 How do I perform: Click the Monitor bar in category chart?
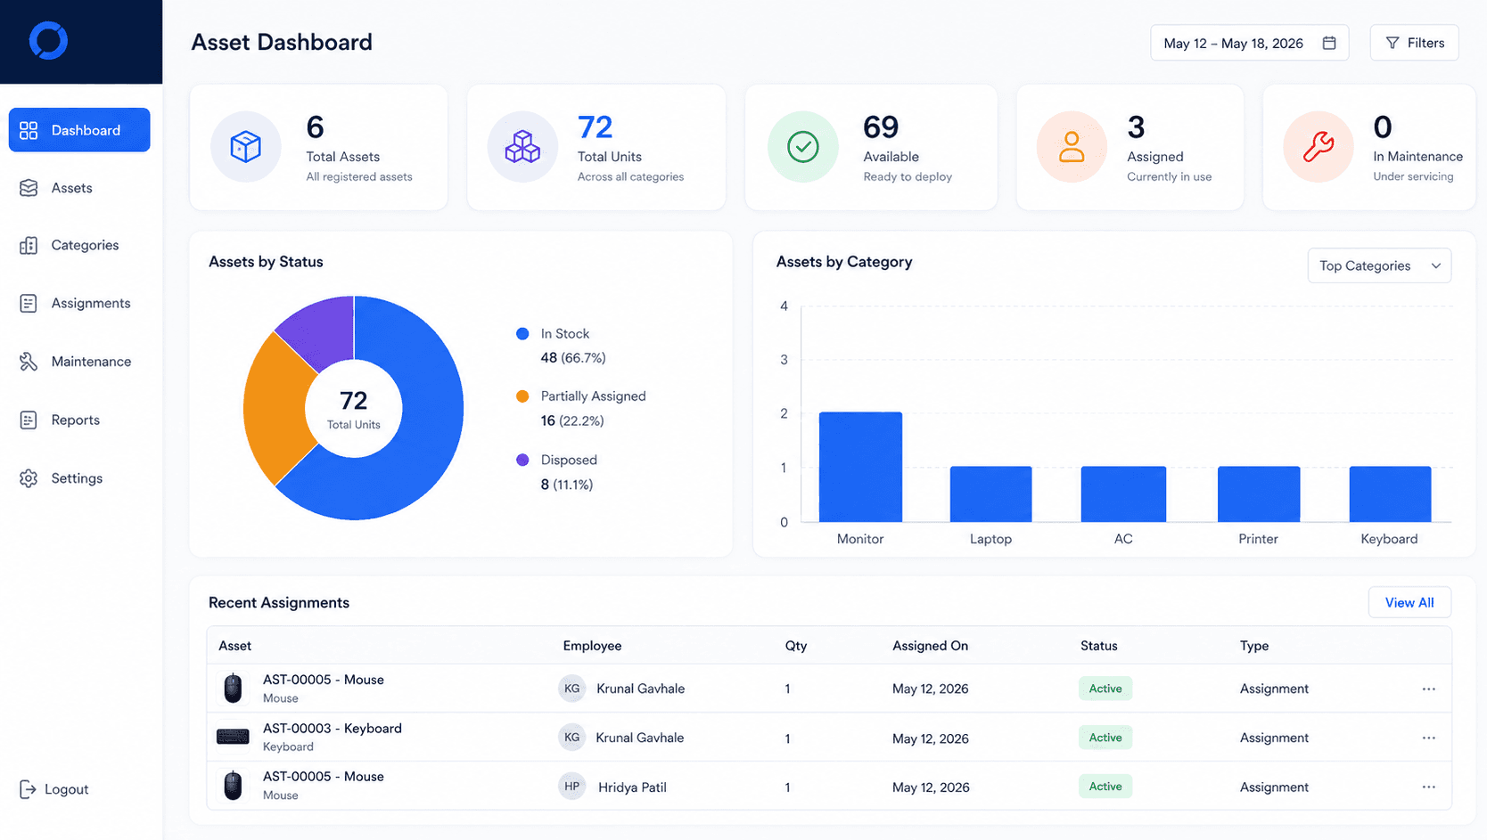860,467
